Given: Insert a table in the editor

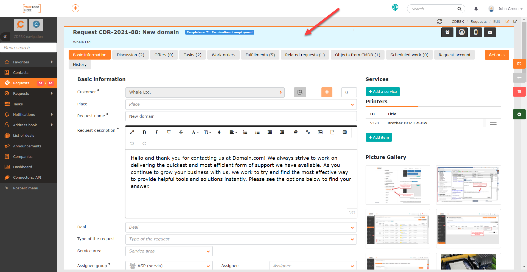Looking at the screenshot, I should coord(345,132).
